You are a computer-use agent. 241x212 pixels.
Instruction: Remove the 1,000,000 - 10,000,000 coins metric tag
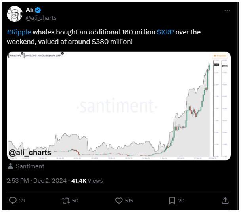62,53
